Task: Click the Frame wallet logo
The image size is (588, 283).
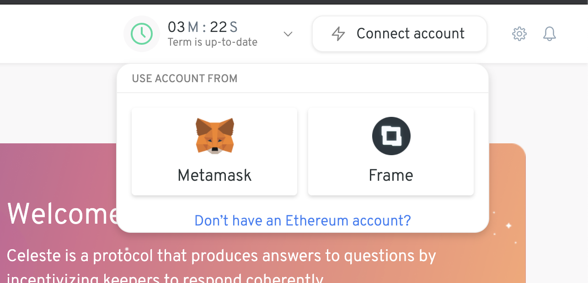Action: point(391,136)
